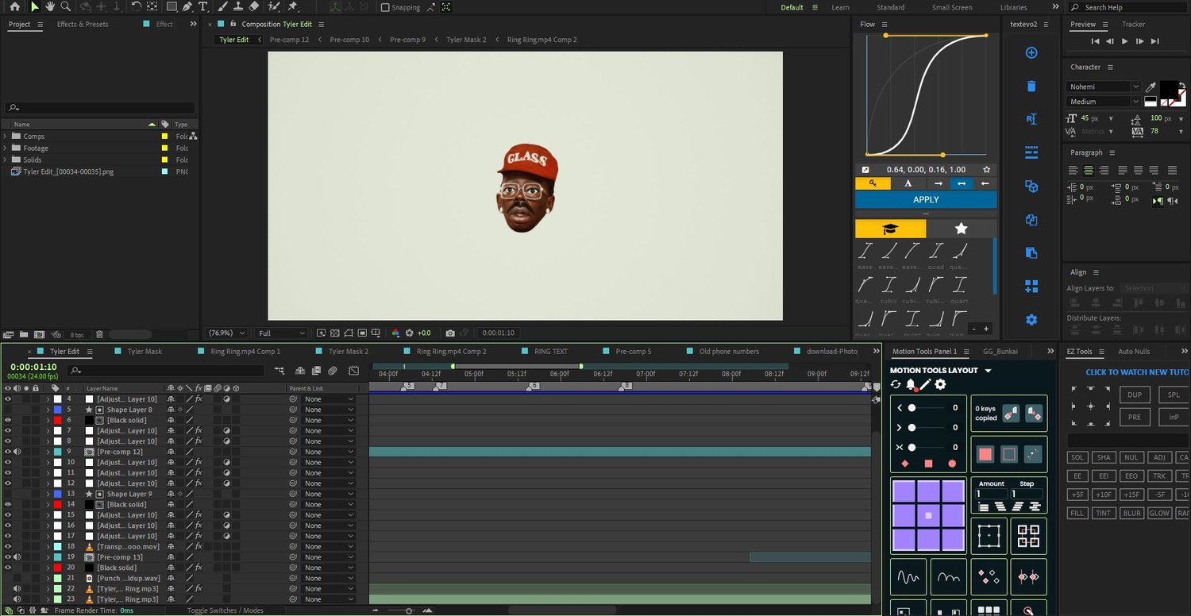This screenshot has width=1191, height=616.
Task: Open the Tyler Mask timeline tab
Action: [x=145, y=352]
